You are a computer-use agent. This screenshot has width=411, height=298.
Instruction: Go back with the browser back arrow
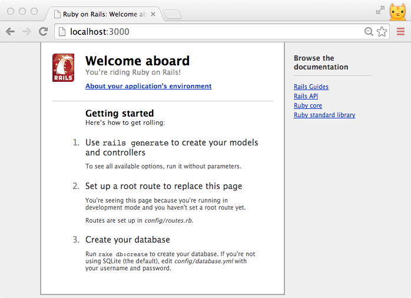pos(10,32)
